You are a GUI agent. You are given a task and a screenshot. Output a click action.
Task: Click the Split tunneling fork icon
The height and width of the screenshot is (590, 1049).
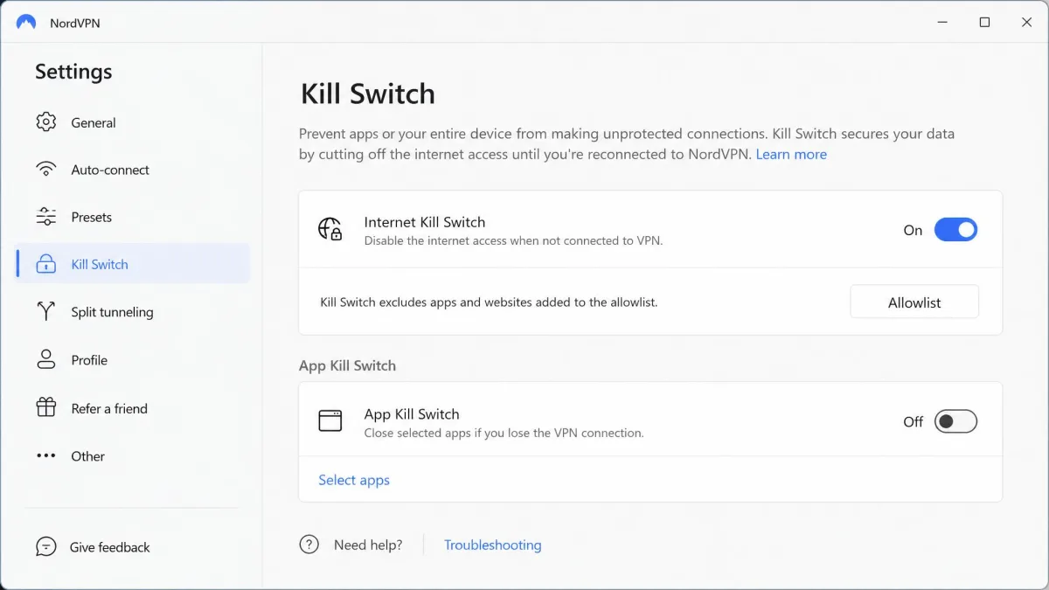click(46, 311)
